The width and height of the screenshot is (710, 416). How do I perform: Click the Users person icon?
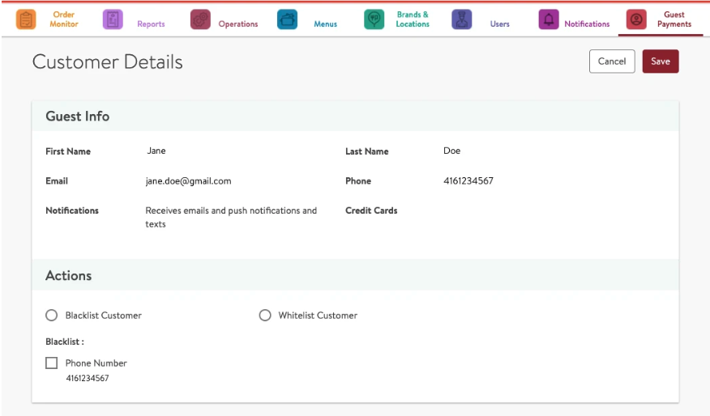click(x=461, y=19)
